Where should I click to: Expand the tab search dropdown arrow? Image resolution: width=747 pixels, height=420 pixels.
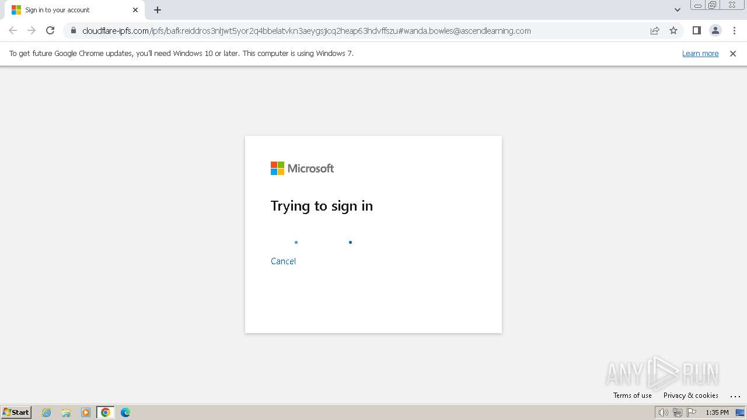click(677, 10)
